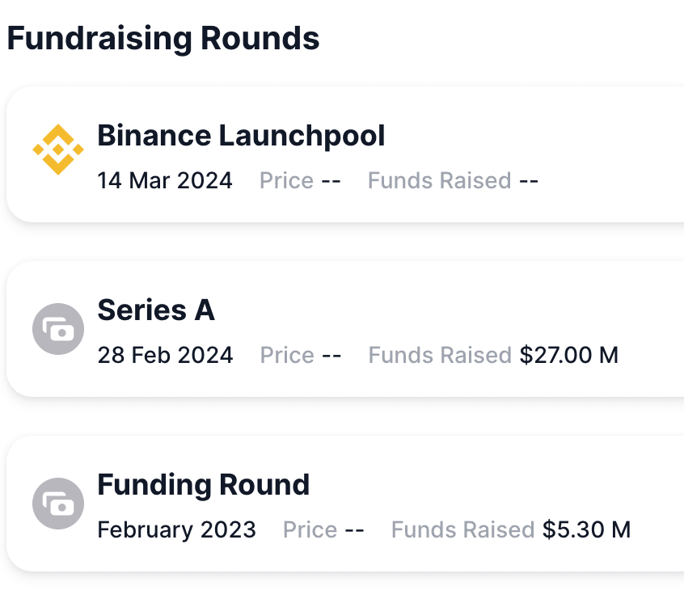Click Price label in Binance Launchpool card
The image size is (684, 603).
[286, 180]
